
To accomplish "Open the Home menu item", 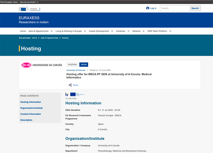I will tap(23, 31).
